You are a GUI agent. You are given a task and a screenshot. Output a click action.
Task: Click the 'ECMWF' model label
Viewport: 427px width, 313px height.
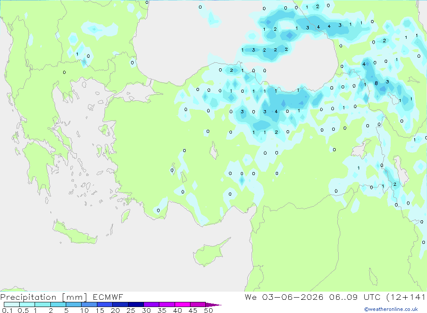108,297
